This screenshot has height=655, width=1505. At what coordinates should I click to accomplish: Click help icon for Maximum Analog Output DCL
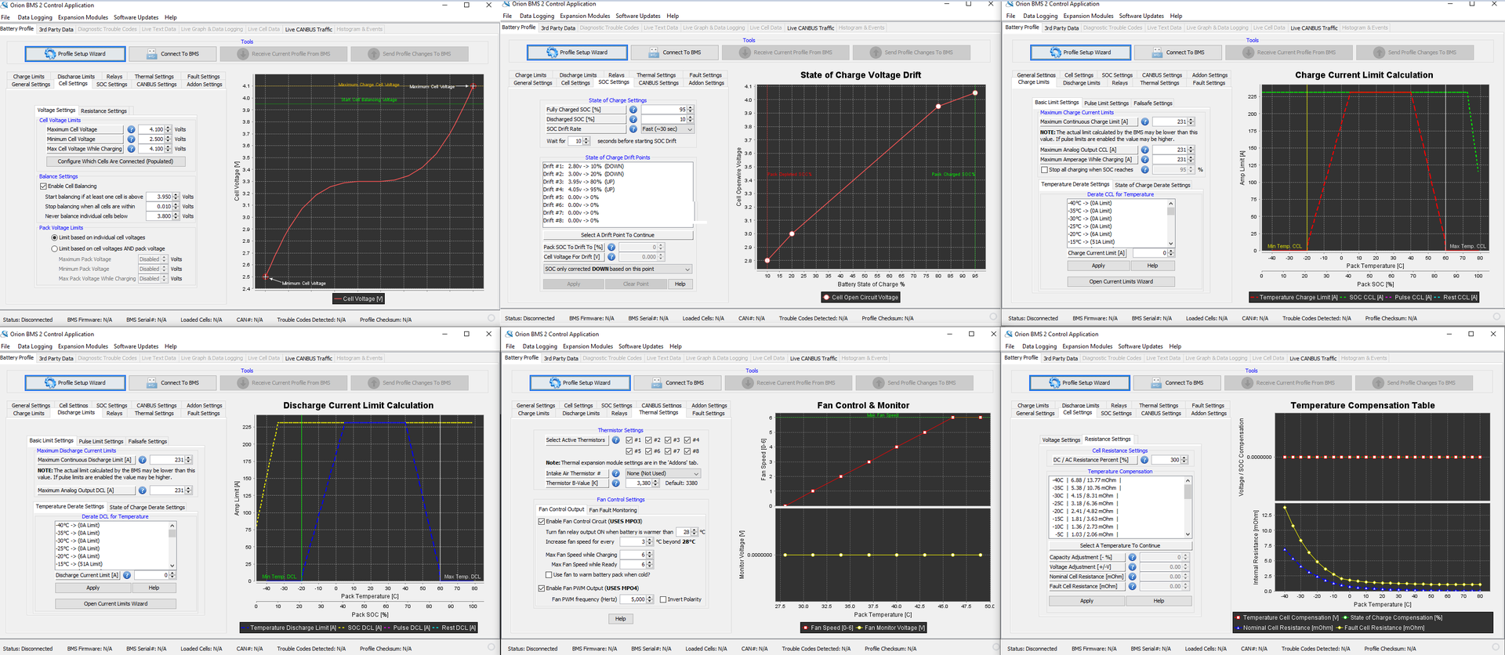pos(142,490)
